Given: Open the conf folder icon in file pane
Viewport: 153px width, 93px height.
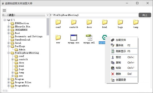Looking at the screenshot, I should (x=58, y=22).
